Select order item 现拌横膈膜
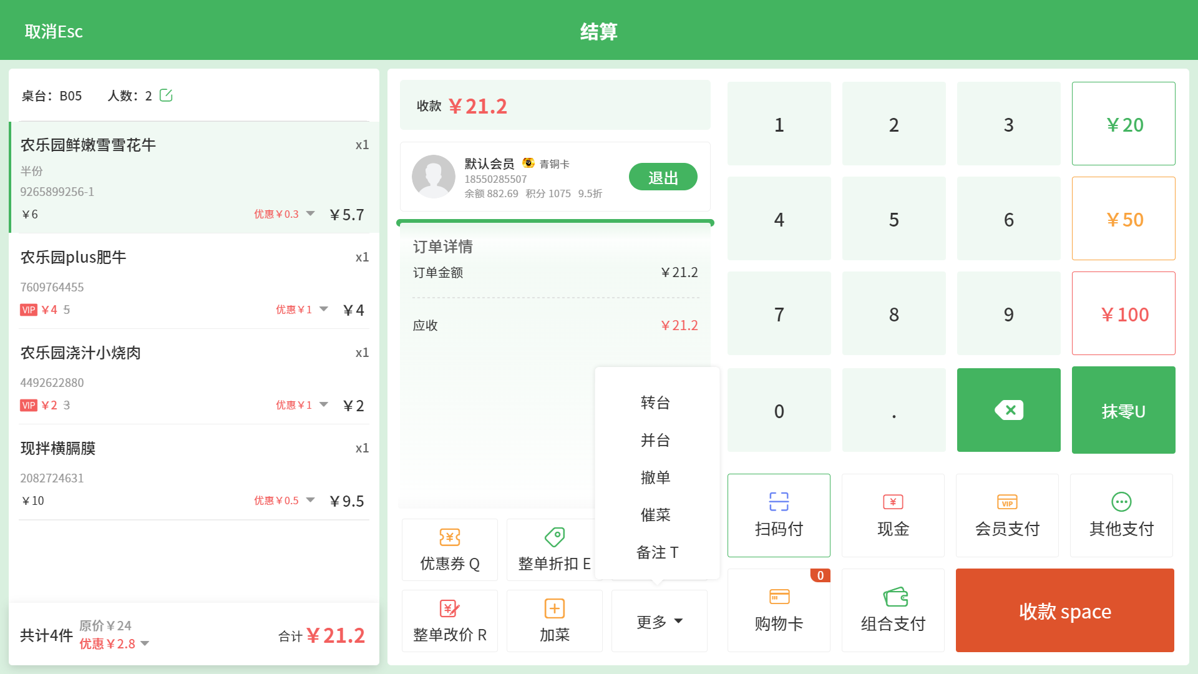This screenshot has width=1198, height=674. coord(194,472)
